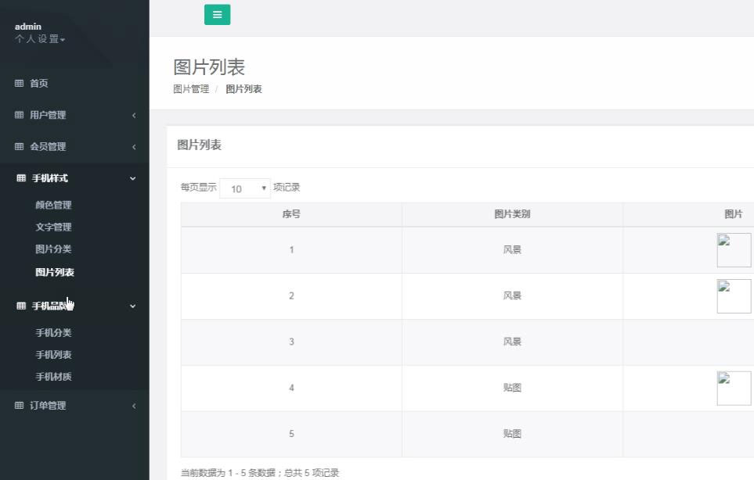Open the per-page count dropdown showing 10
This screenshot has height=480, width=754.
[245, 188]
